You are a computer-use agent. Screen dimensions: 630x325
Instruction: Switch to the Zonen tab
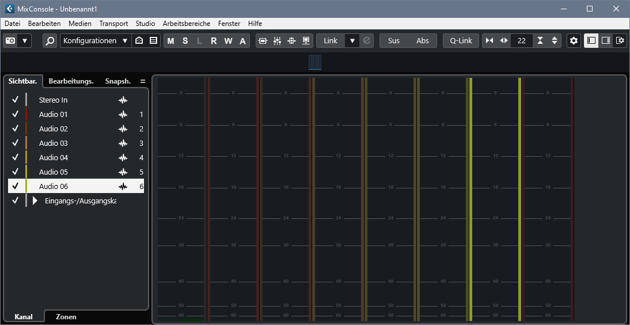[x=66, y=317]
